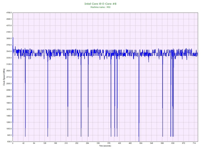Click the 126 tick on time axis
The height and width of the screenshot is (151, 201).
(x=45, y=143)
